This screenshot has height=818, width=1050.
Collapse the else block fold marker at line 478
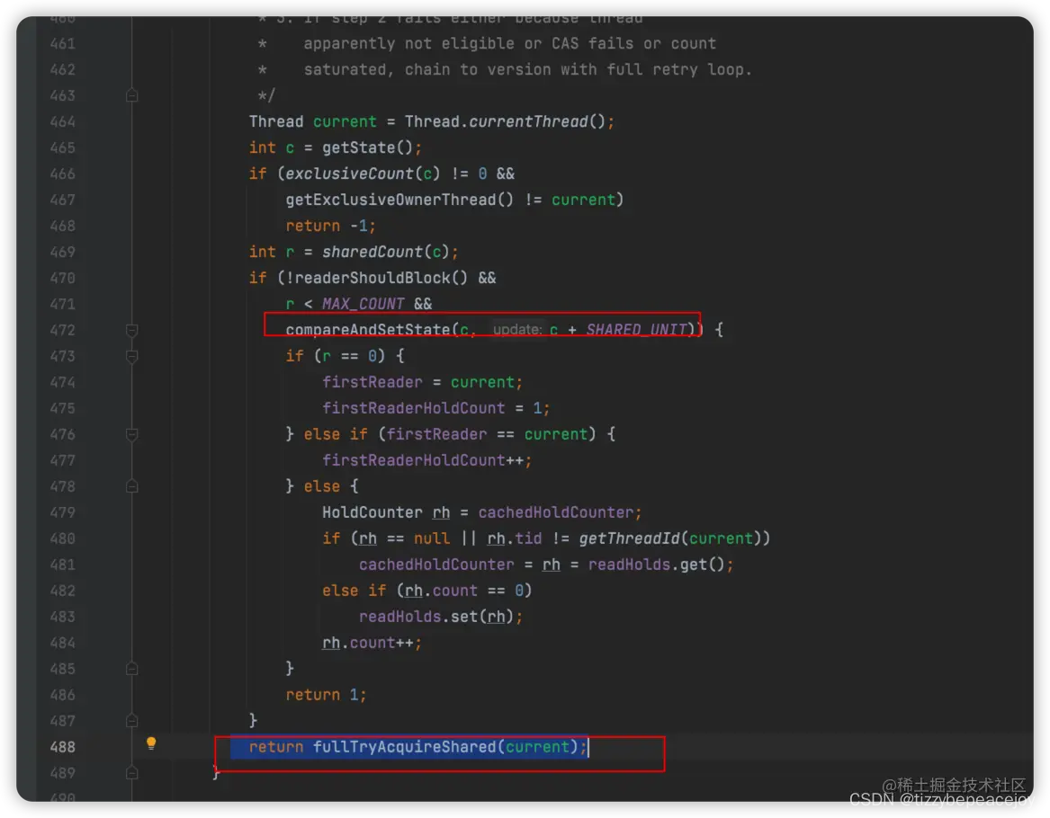click(x=132, y=486)
